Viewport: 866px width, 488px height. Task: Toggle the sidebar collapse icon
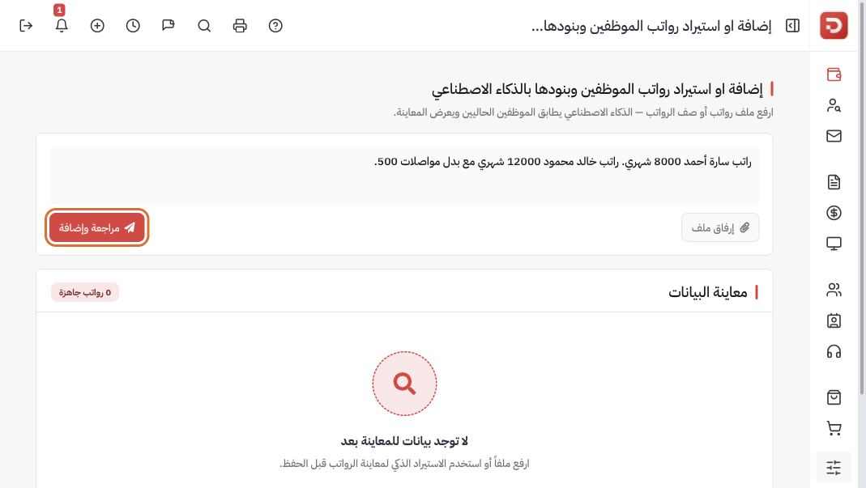coord(792,26)
